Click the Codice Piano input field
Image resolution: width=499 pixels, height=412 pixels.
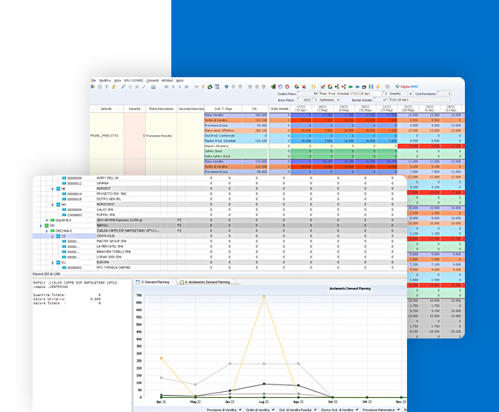coord(308,94)
